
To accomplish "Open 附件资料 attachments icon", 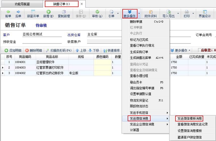I will 151,12.
